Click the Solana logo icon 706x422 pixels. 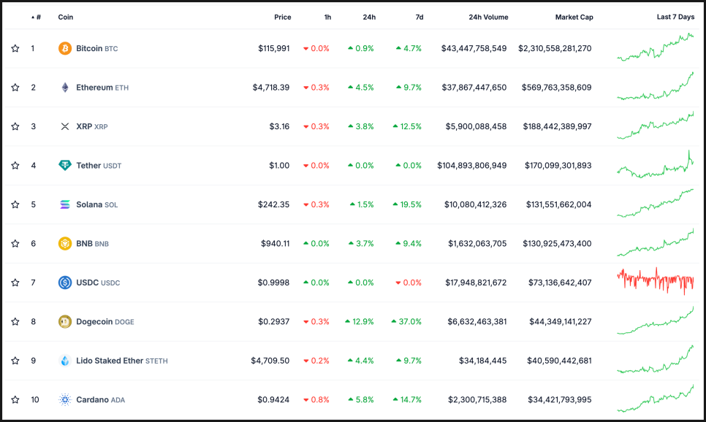(x=65, y=204)
